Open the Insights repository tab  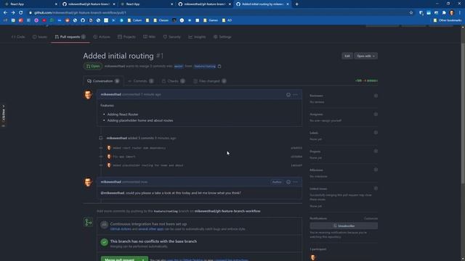tap(197, 37)
